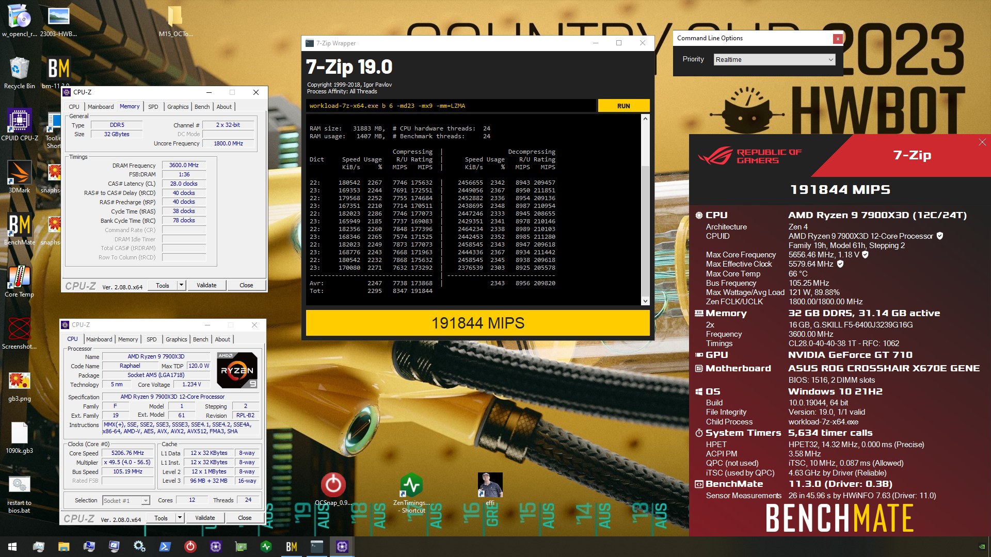Open the Socket #1 selection dropdown
This screenshot has width=991, height=557.
coord(126,500)
